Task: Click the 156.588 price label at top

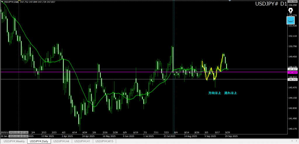Action: click(293, 1)
